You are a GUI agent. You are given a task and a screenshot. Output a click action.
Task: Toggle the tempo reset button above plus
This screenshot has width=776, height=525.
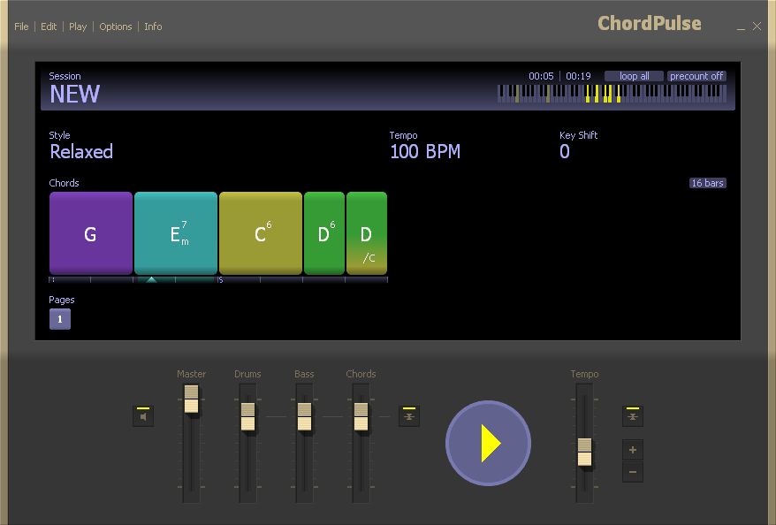633,415
